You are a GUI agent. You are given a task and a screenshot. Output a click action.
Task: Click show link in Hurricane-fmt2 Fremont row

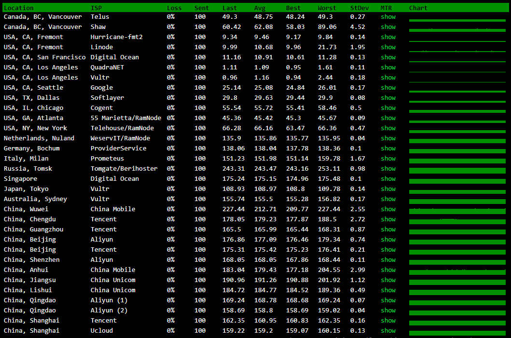(x=388, y=37)
